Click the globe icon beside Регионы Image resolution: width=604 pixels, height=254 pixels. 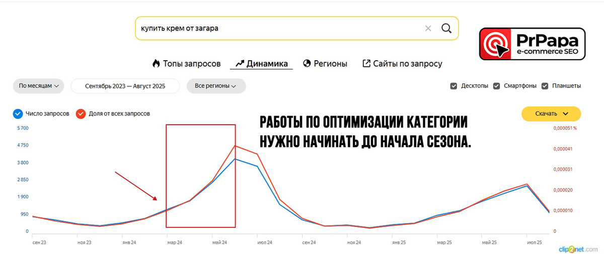click(x=307, y=63)
